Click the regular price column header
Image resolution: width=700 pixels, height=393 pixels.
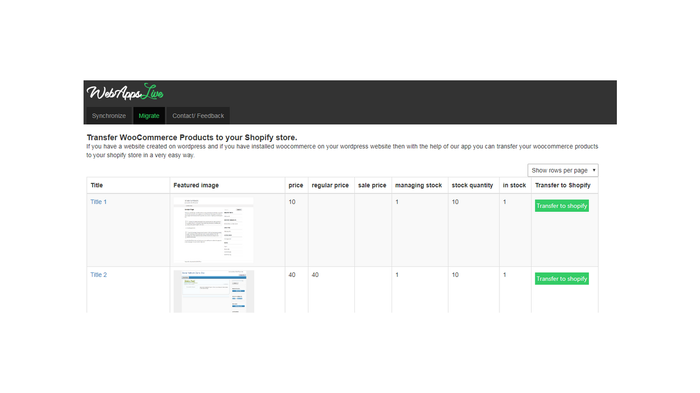(330, 186)
